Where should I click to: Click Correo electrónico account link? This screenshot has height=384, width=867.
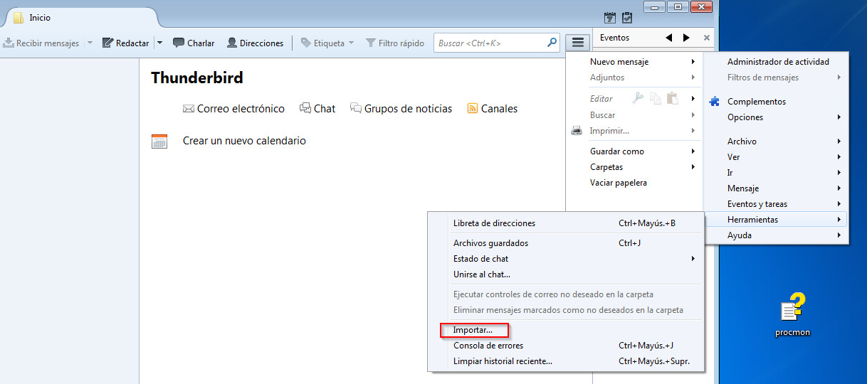[241, 109]
